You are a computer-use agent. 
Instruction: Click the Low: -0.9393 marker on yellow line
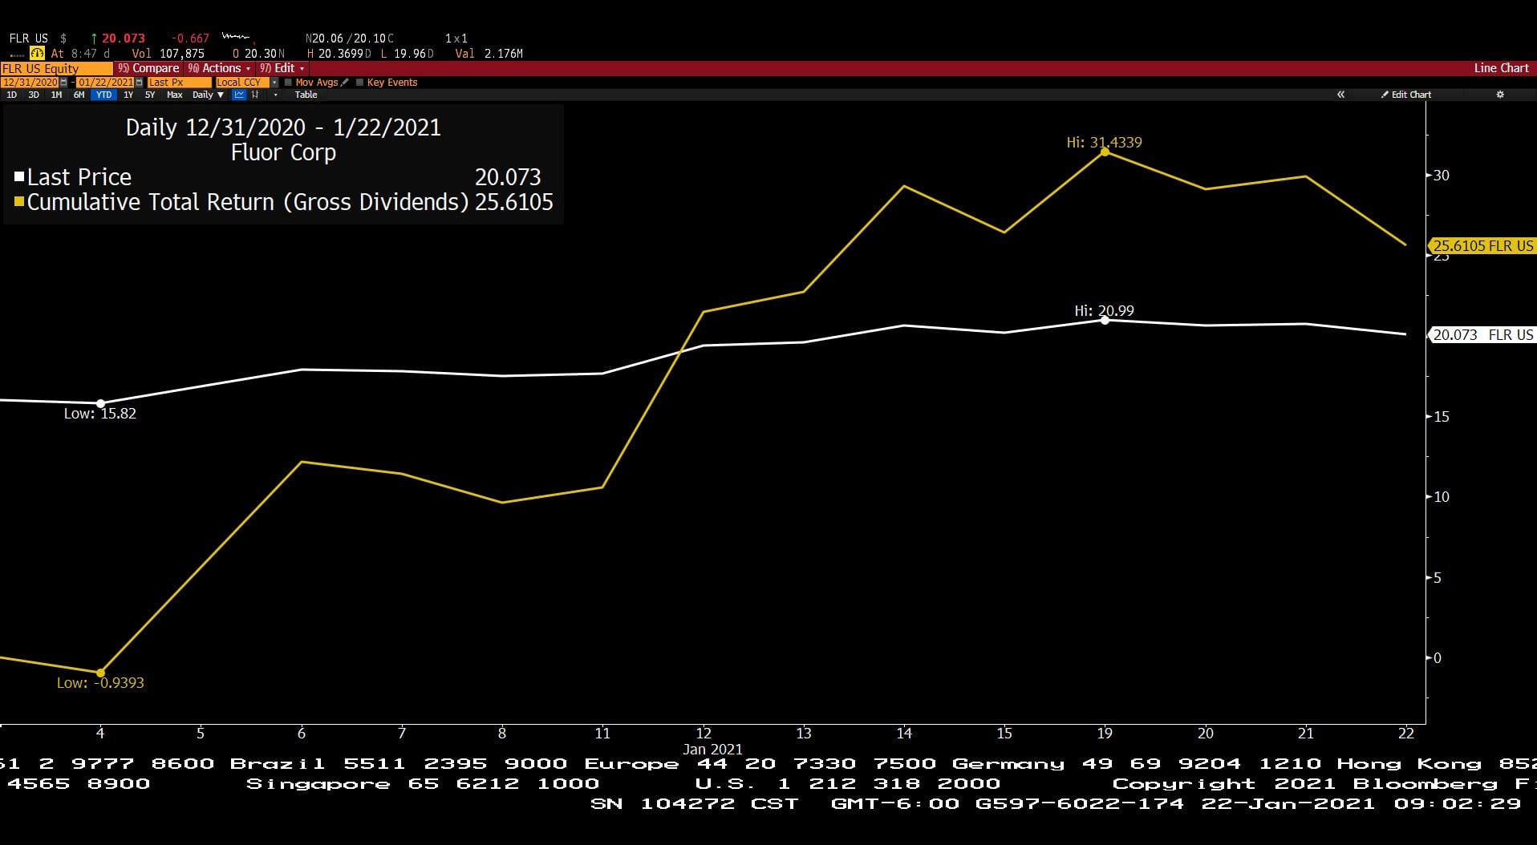[100, 673]
